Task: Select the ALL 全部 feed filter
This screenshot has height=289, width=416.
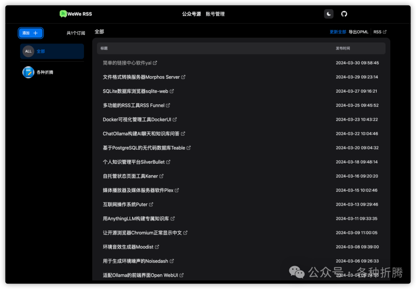Action: tap(52, 51)
